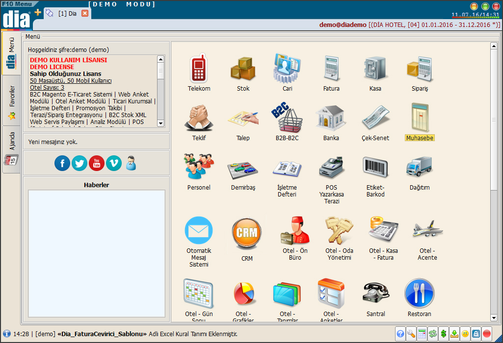Open the Otel - Gün Sonu calendar module
The width and height of the screenshot is (503, 343).
click(199, 299)
